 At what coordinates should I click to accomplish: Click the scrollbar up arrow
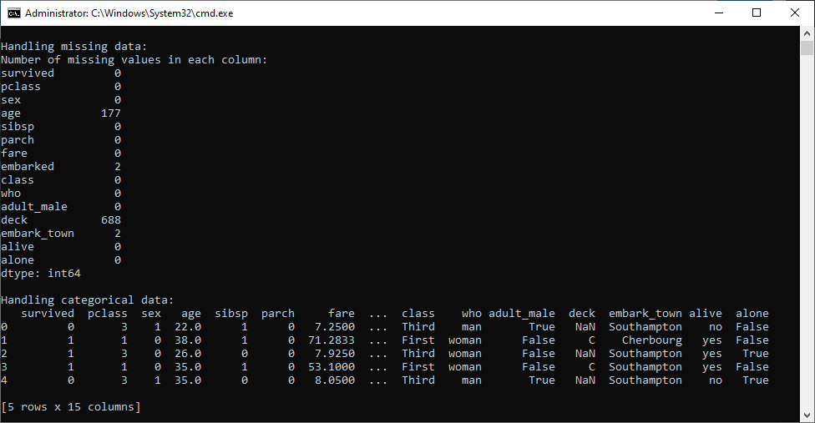807,33
